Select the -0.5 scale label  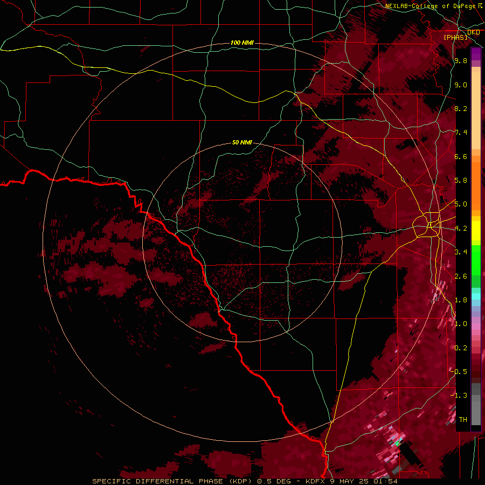[459, 372]
